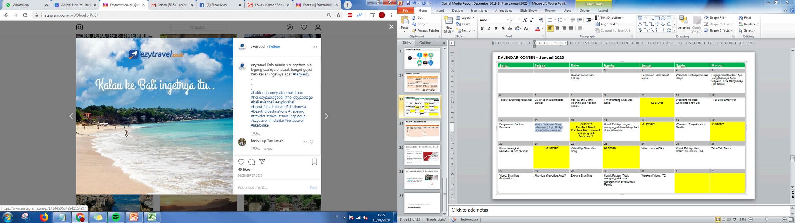Viewport: 795px width, 223px height.
Task: Open the Shape Effects dropdown
Action: pos(718,30)
